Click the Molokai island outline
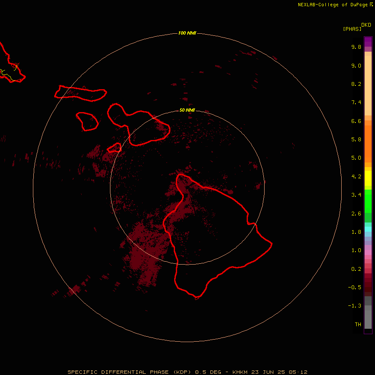 point(80,93)
